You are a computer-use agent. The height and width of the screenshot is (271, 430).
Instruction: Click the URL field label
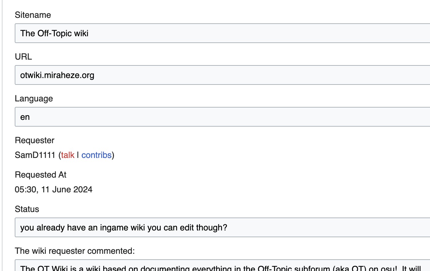click(x=23, y=57)
